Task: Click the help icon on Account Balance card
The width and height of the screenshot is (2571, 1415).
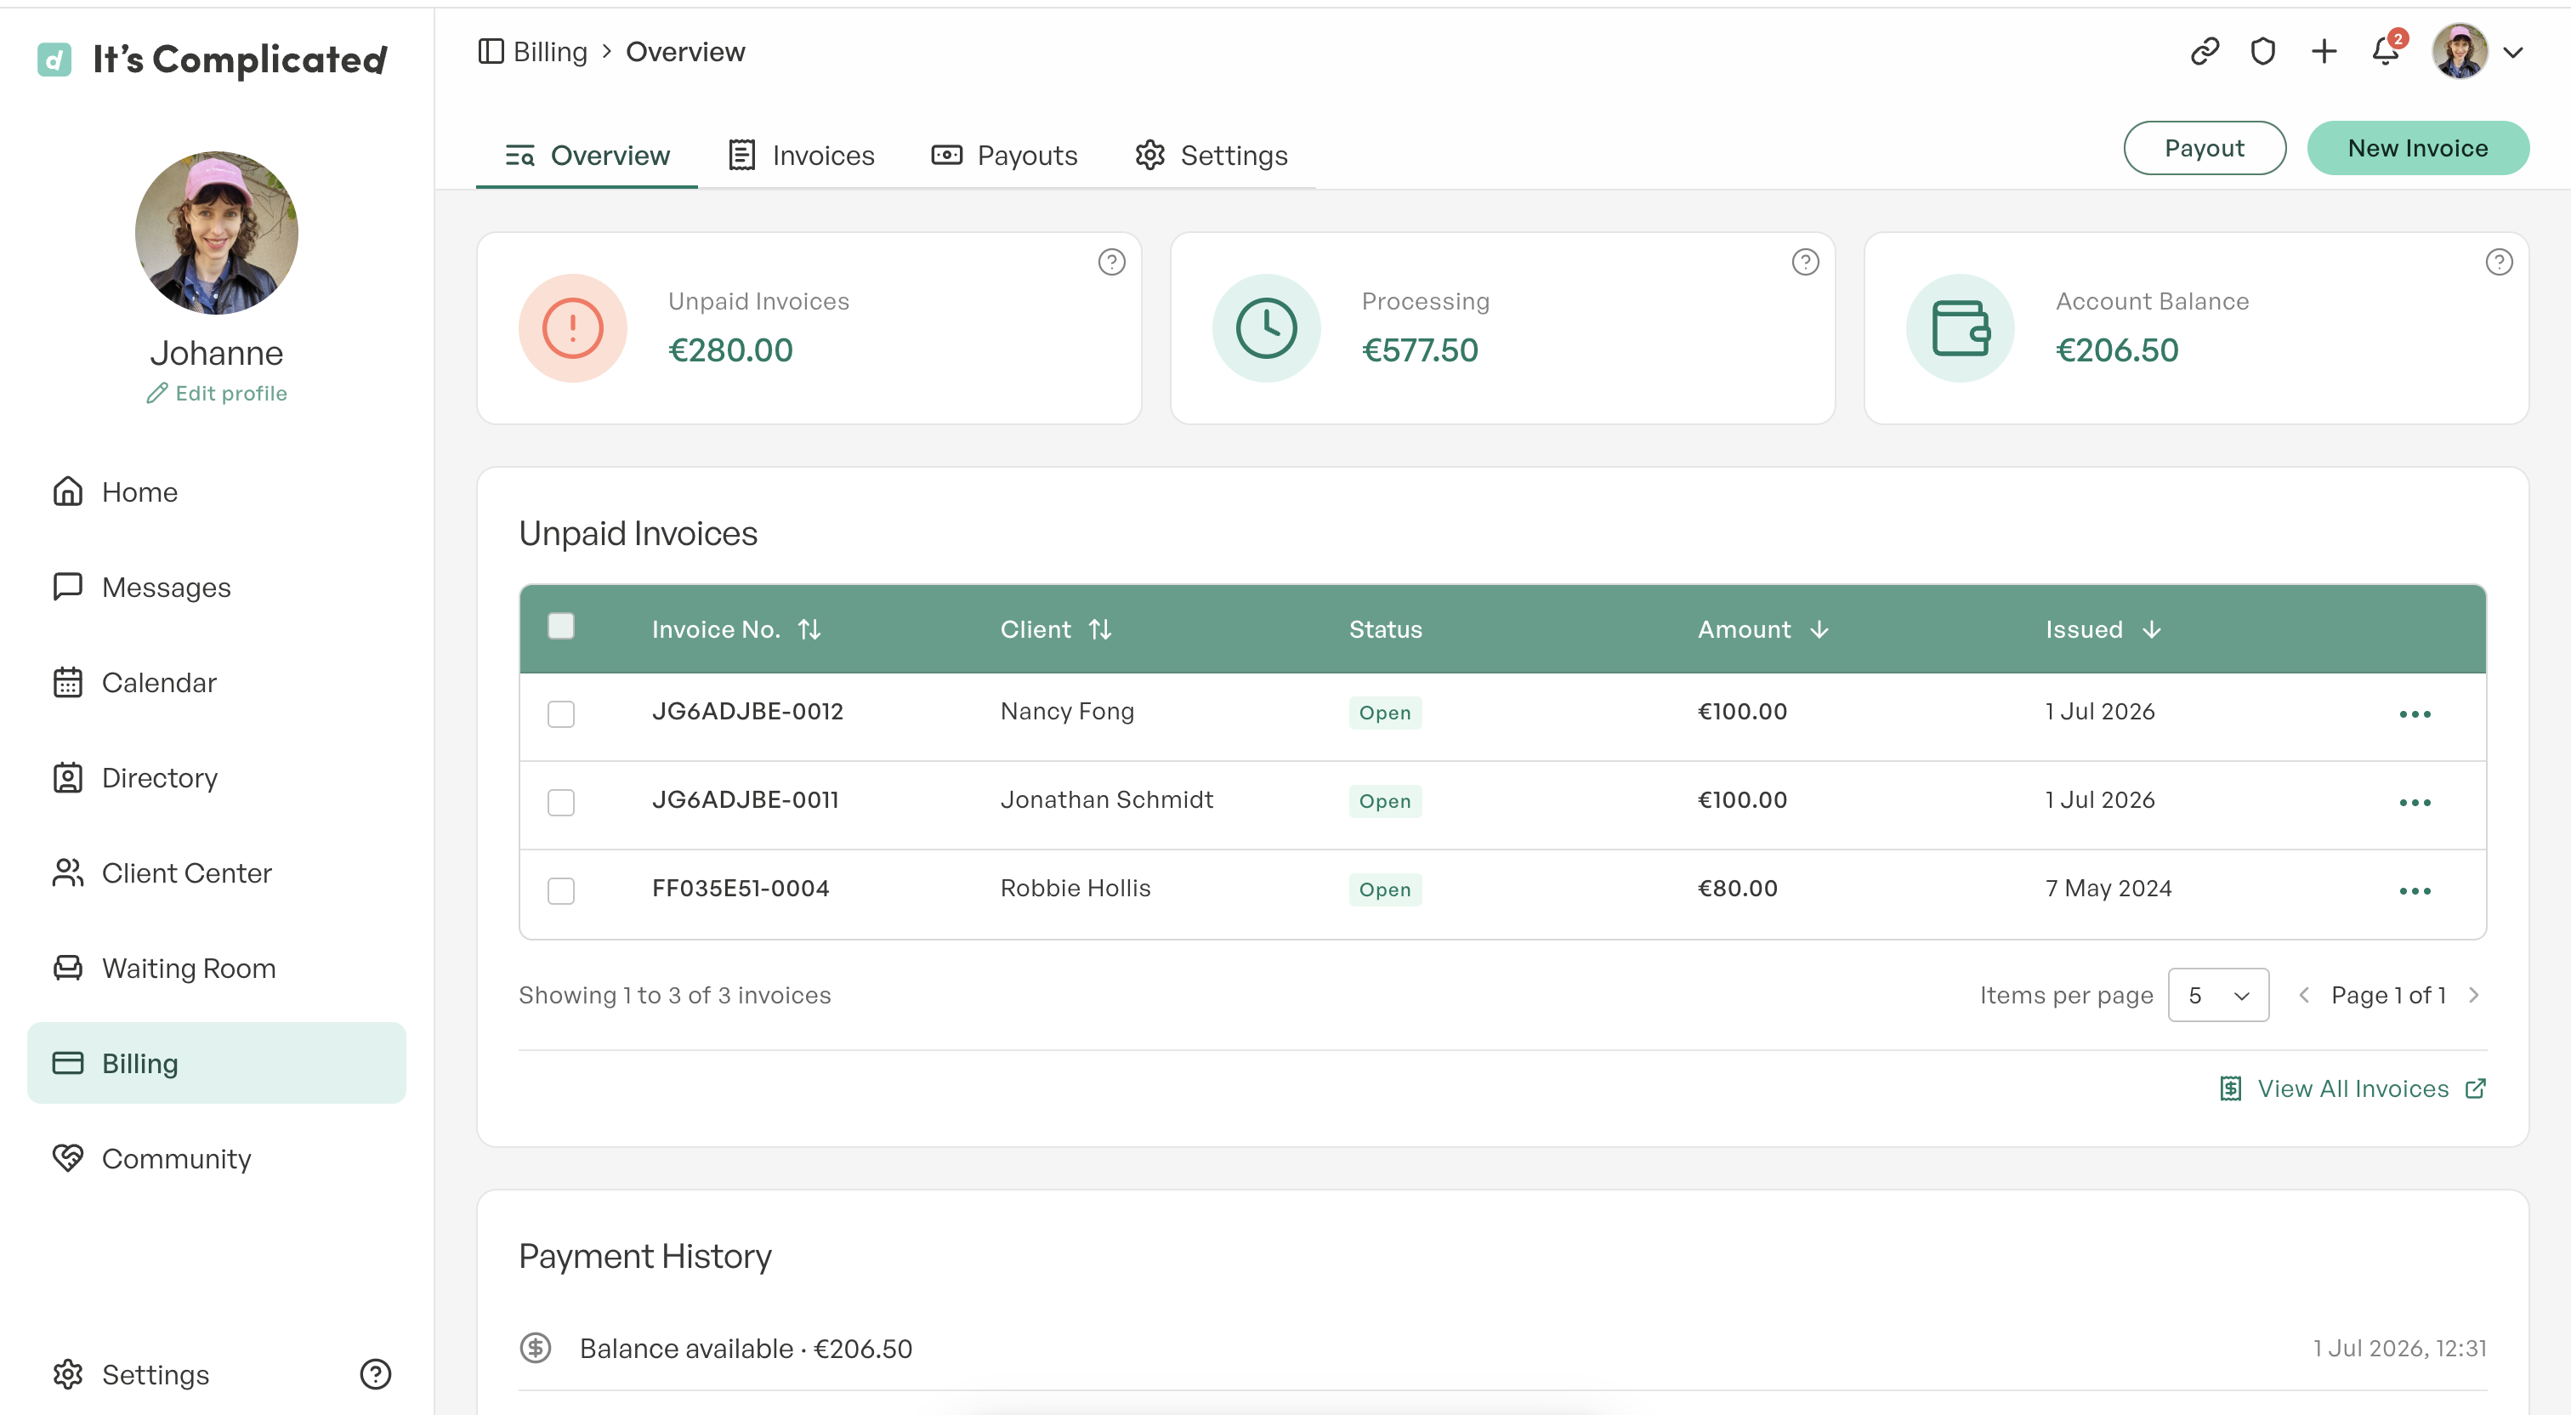Action: (2498, 262)
